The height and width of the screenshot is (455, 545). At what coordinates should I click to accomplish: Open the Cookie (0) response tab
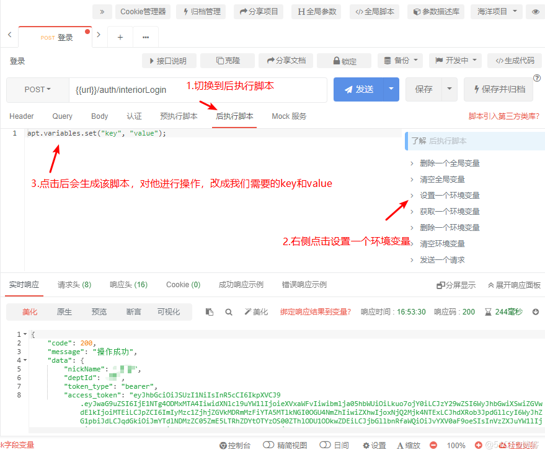[183, 285]
